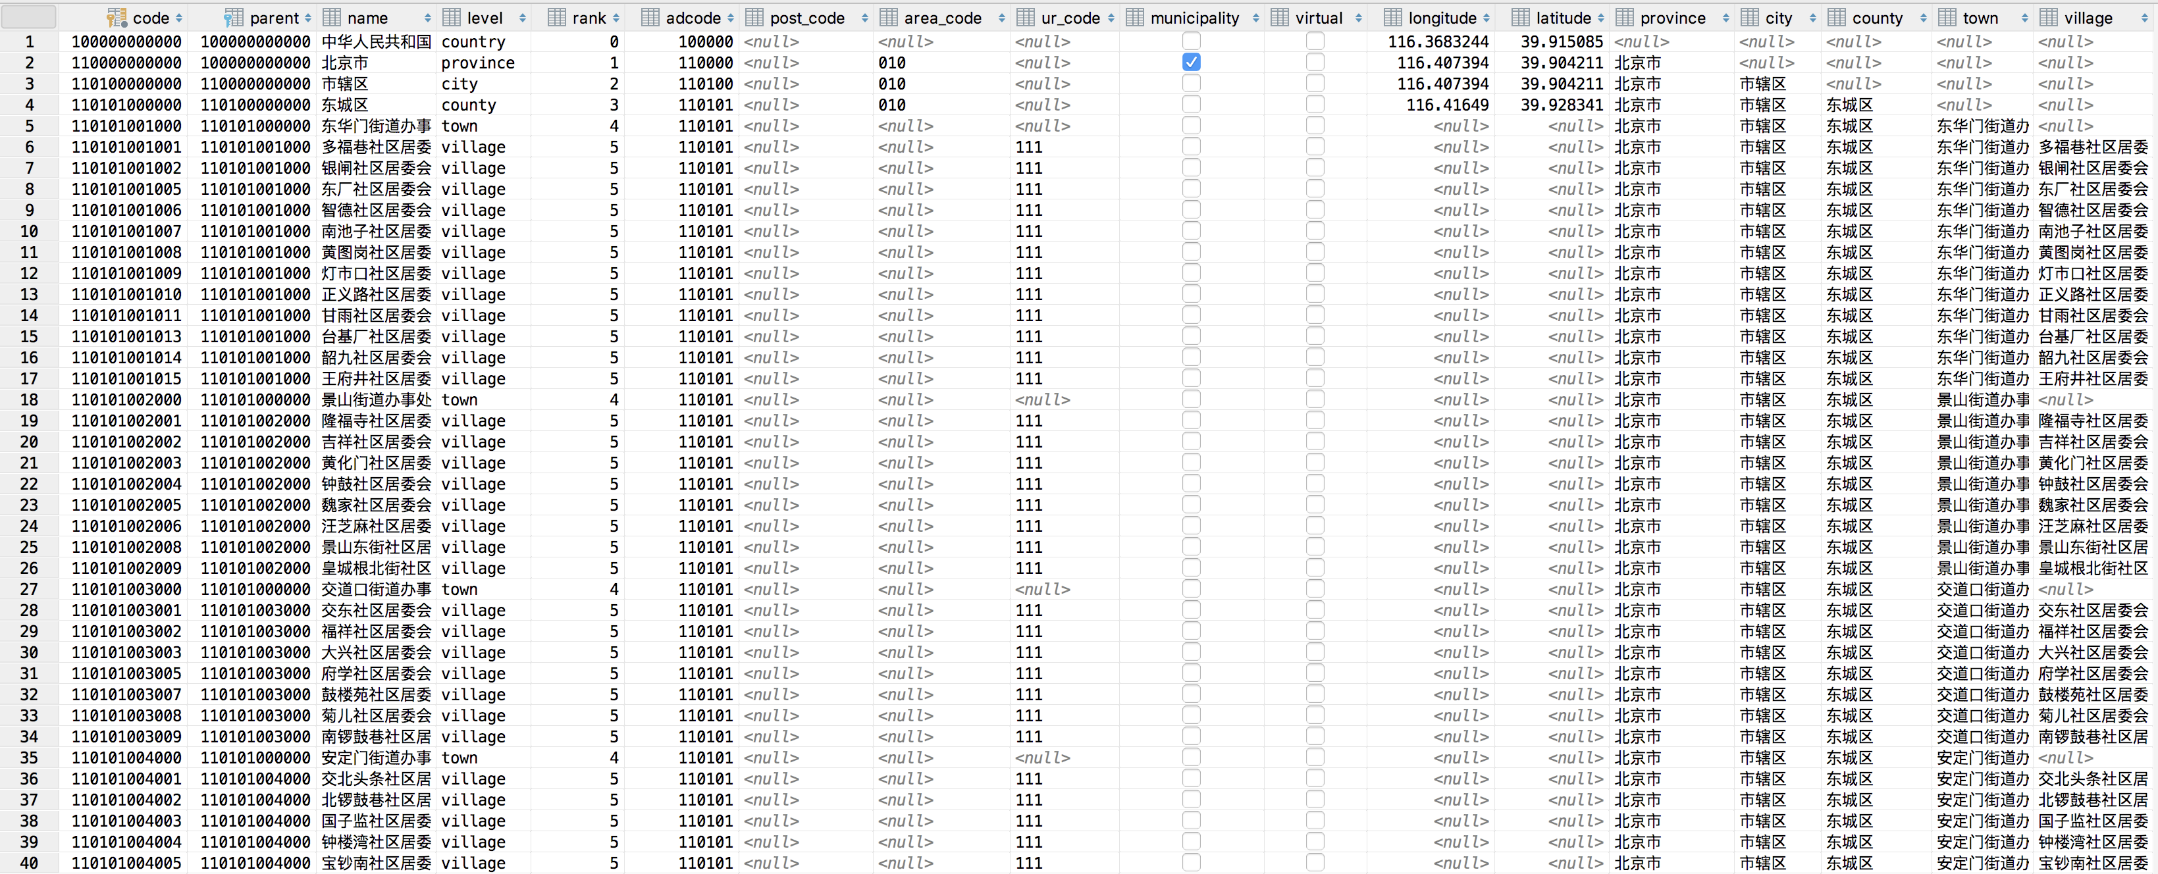The width and height of the screenshot is (2158, 874).
Task: Click sort arrows on the rank column
Action: tap(616, 18)
